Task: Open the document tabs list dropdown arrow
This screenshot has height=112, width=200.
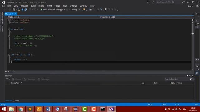Action: 193,14
